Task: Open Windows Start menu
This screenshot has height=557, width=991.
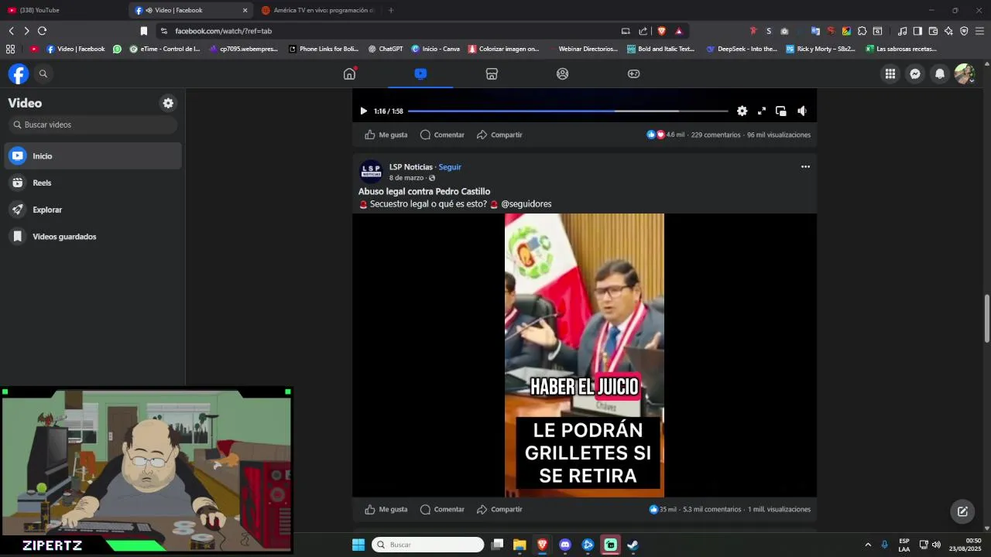Action: click(358, 545)
